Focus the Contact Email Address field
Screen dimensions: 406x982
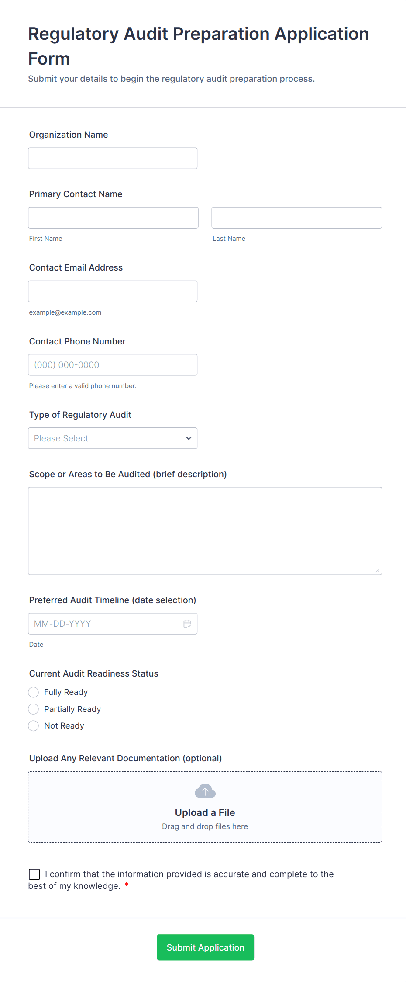click(x=113, y=291)
